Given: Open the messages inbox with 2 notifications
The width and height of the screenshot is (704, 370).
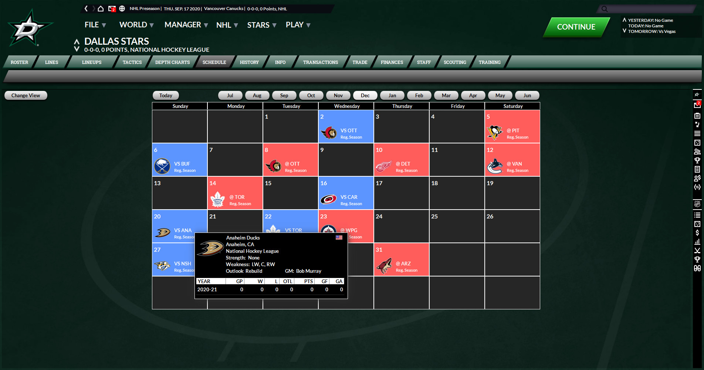Looking at the screenshot, I should pos(111,9).
